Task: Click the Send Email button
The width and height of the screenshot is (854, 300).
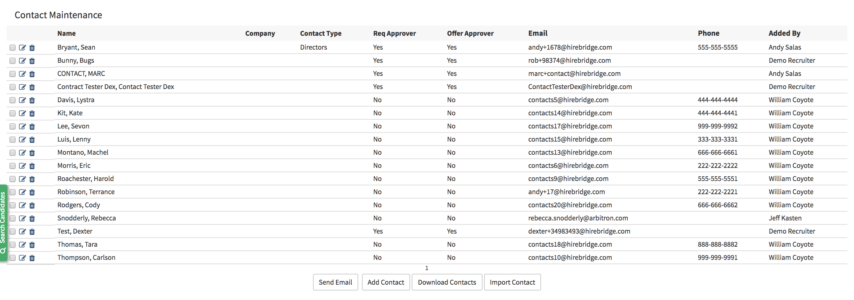Action: click(x=335, y=282)
